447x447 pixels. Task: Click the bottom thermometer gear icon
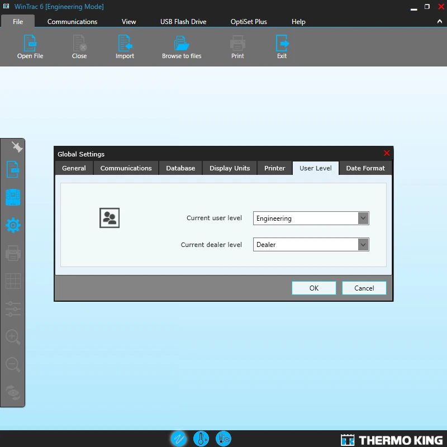[x=223, y=439]
